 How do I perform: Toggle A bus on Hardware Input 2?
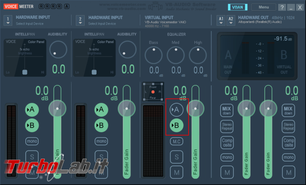(101, 110)
